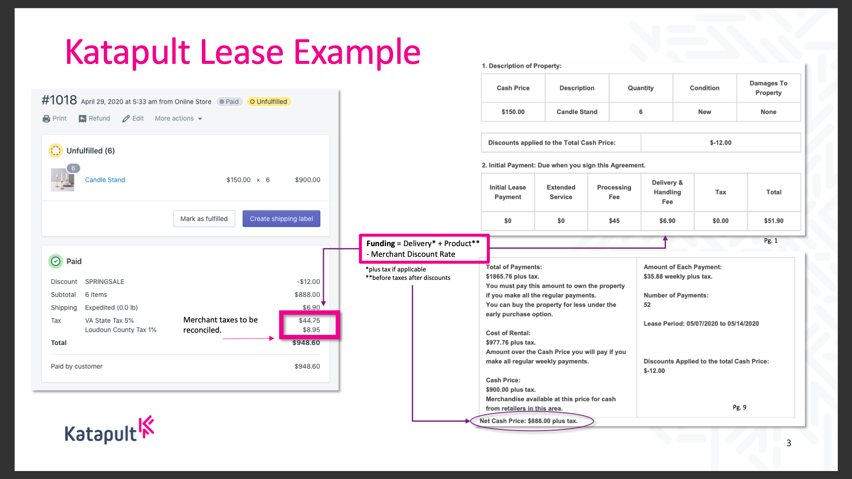This screenshot has height=479, width=852.
Task: Open the Candle Stand product thumbnail
Action: [x=63, y=180]
